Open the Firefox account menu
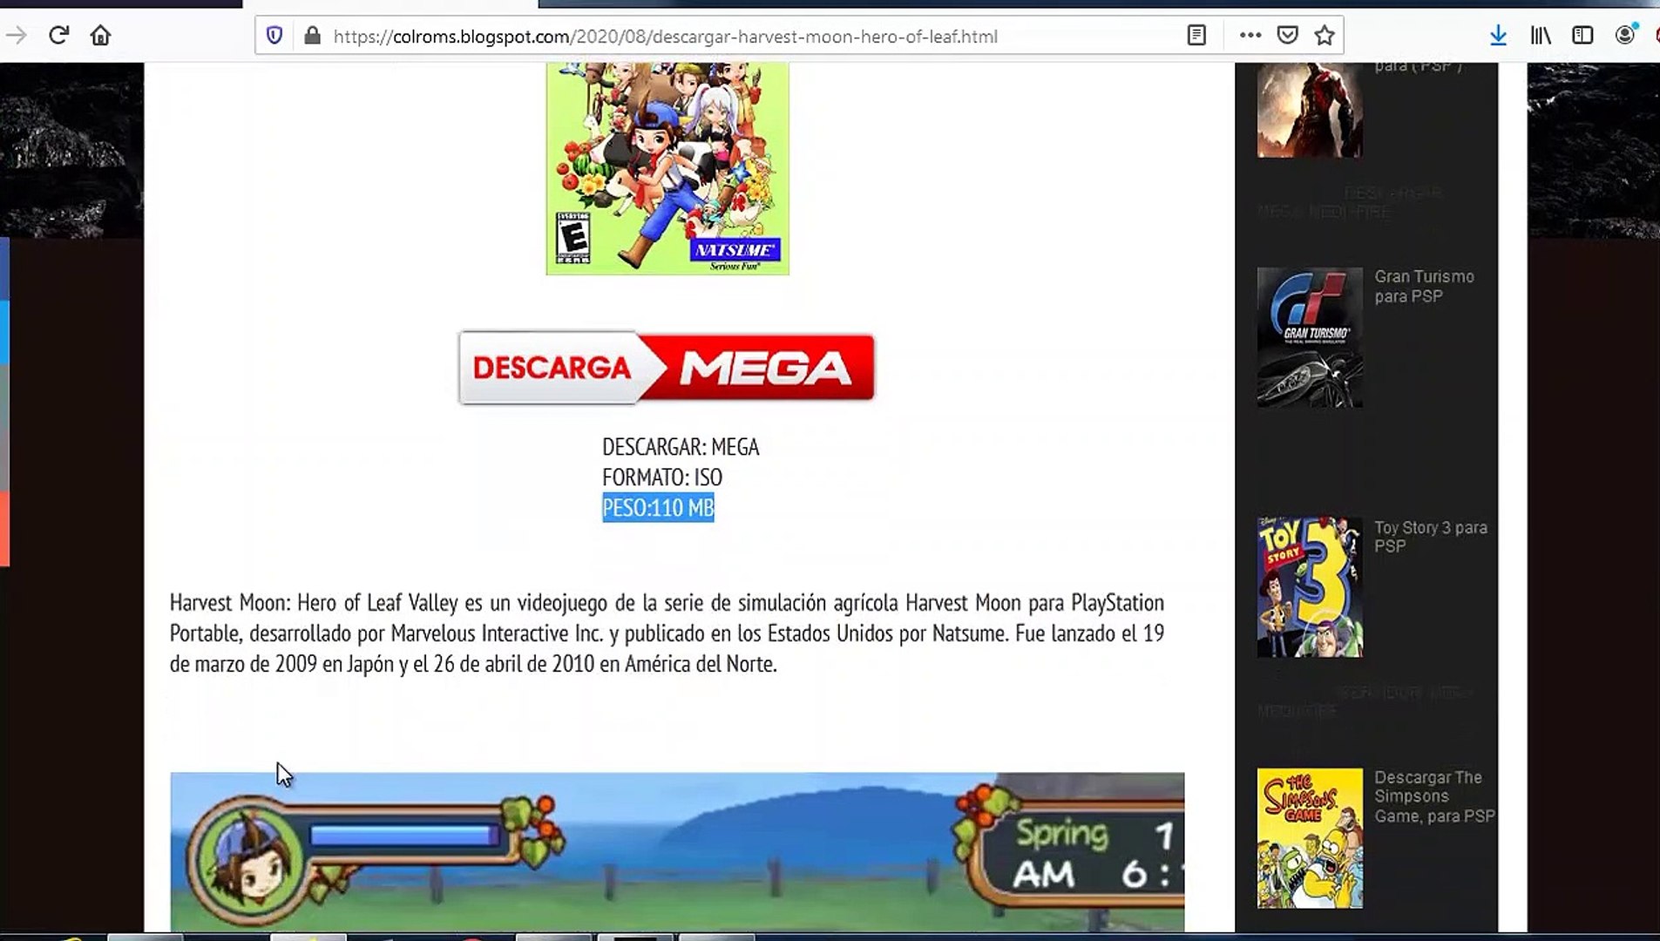Screen dimensions: 1660x941 (1625, 35)
